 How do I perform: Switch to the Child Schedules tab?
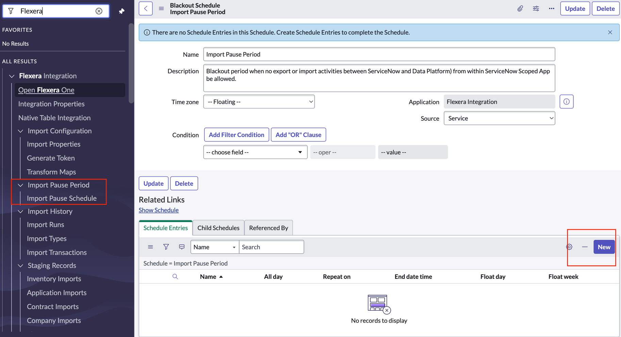(x=218, y=228)
